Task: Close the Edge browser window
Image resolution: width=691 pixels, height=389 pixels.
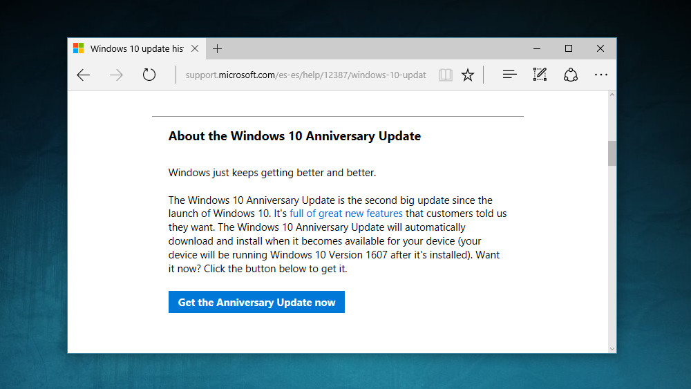Action: click(x=600, y=48)
